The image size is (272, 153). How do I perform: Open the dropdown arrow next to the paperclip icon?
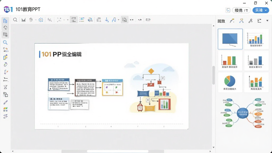[x=36, y=20]
